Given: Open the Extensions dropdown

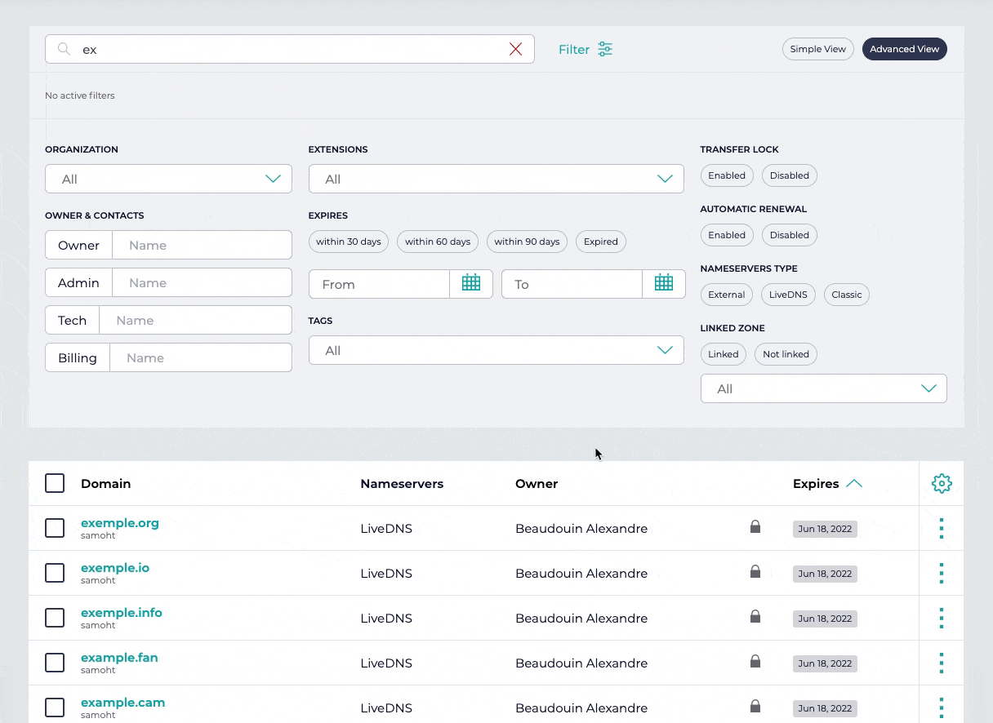Looking at the screenshot, I should pos(496,179).
